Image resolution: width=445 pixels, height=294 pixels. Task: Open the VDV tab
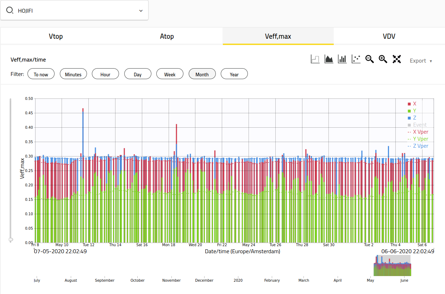coord(389,36)
